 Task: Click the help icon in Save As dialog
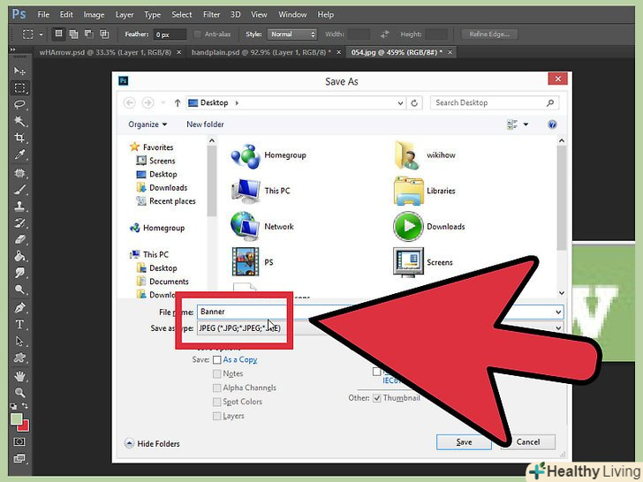pyautogui.click(x=552, y=124)
